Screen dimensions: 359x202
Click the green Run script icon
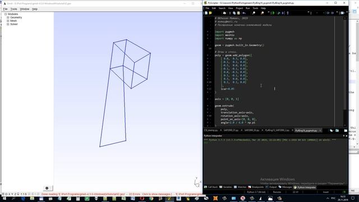[273, 13]
